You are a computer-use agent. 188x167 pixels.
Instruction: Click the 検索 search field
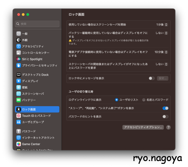[37, 24]
